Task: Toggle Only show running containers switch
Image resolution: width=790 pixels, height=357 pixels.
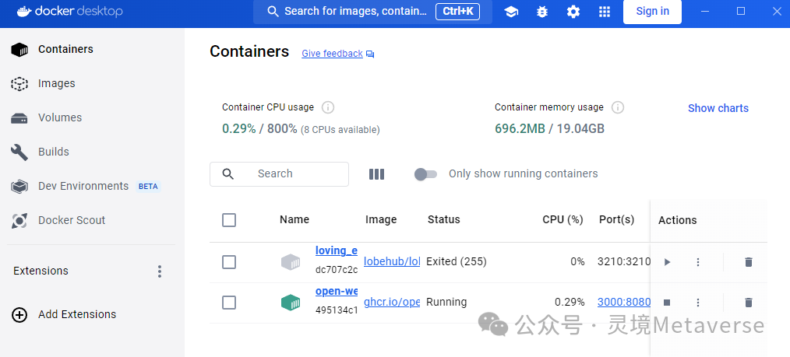Action: (425, 174)
